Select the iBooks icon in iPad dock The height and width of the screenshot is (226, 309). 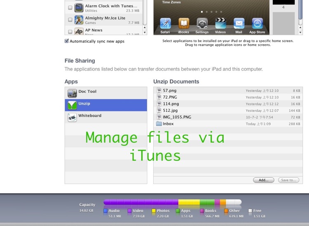184,24
